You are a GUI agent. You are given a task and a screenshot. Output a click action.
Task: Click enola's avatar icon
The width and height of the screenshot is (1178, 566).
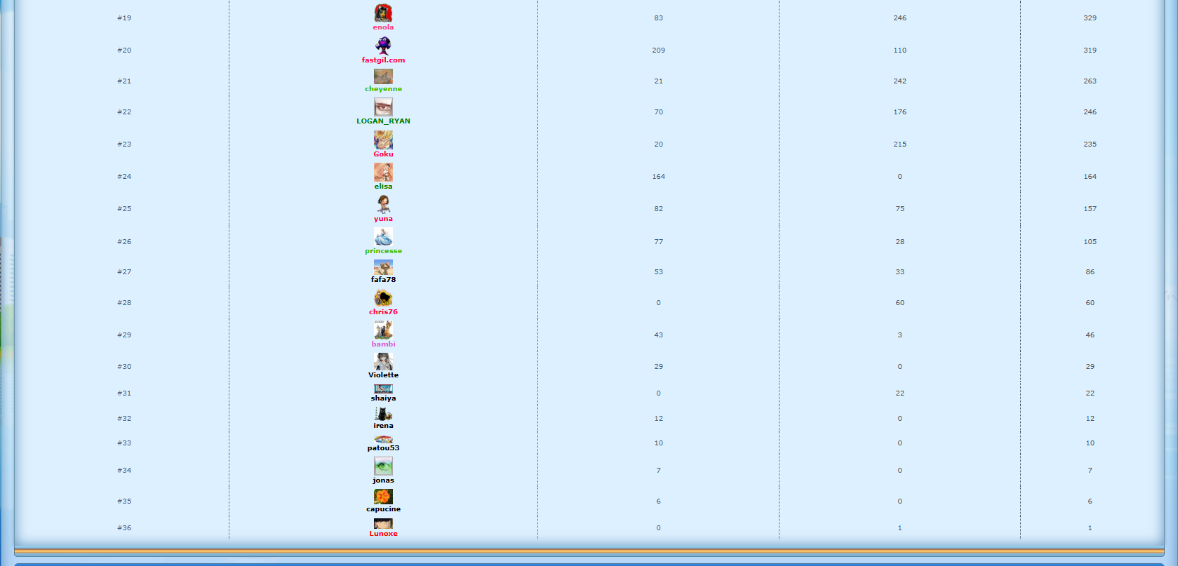tap(383, 13)
